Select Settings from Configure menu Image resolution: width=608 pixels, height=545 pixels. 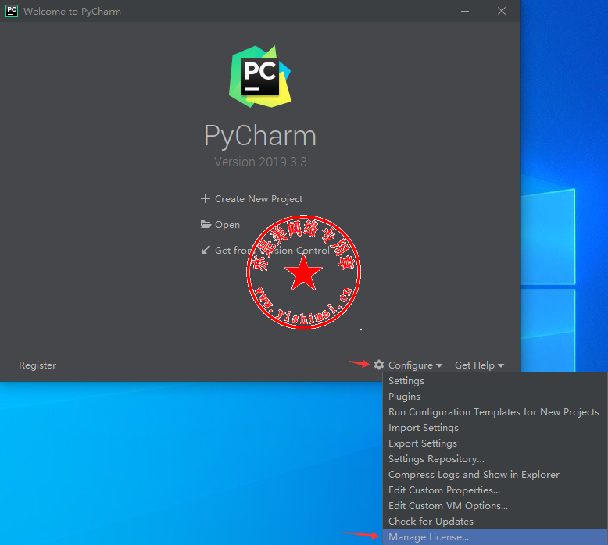[x=495, y=381]
